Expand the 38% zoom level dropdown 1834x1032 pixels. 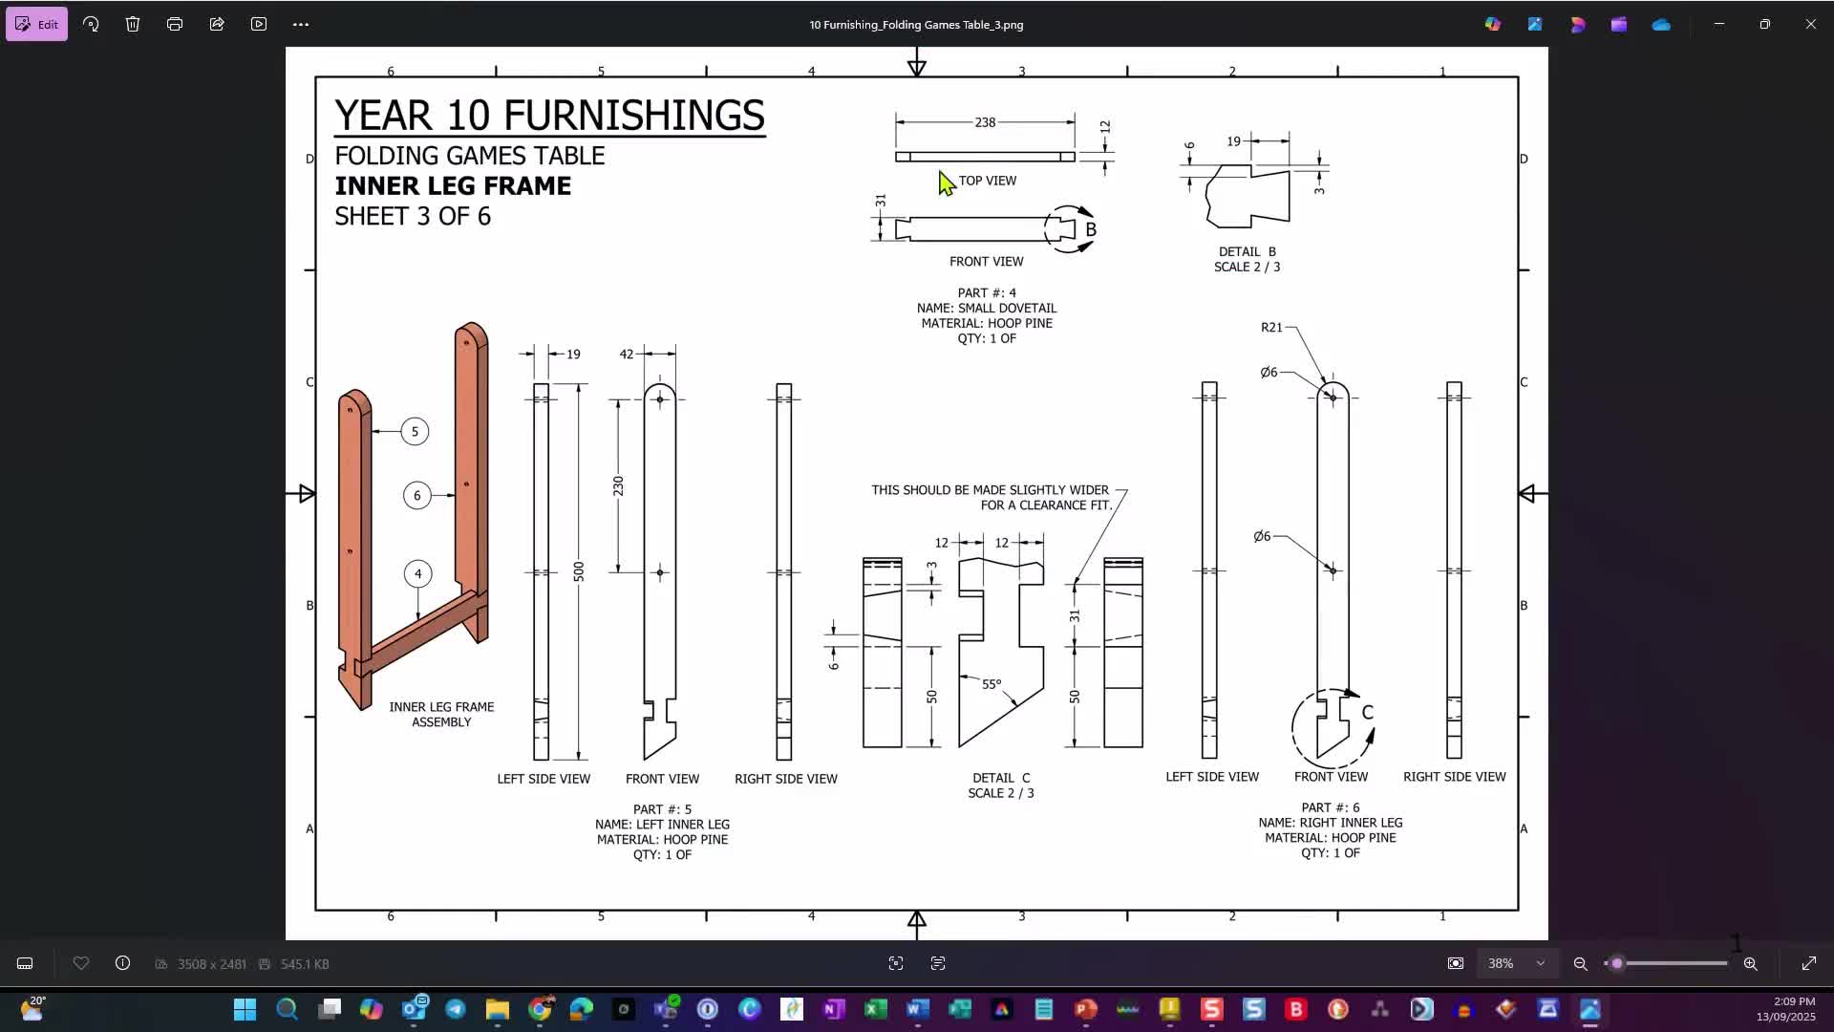point(1540,963)
